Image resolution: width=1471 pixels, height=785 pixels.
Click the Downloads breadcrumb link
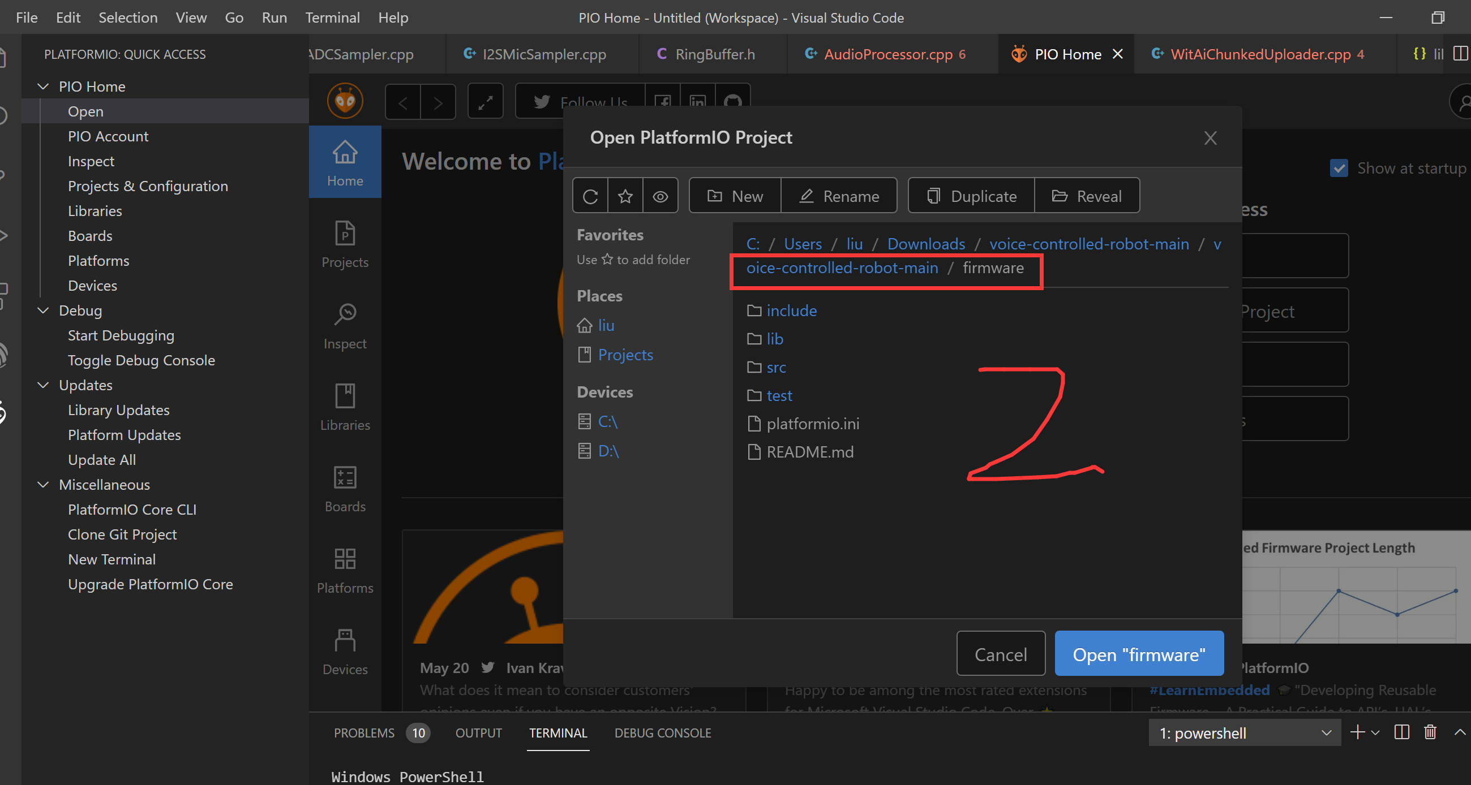pyautogui.click(x=925, y=244)
